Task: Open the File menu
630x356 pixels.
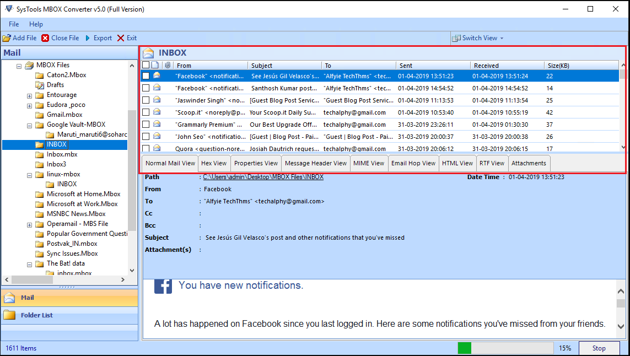Action: 14,24
